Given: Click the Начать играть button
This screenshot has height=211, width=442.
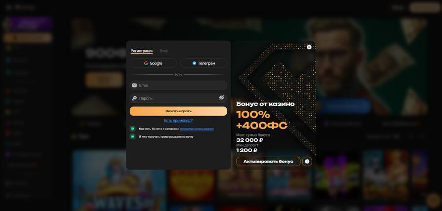Looking at the screenshot, I should 178,111.
